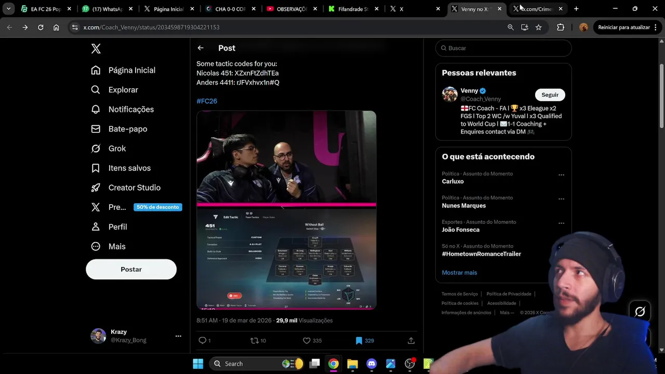Screen dimensions: 665x374
Task: Open Explorar search icon in sidebar
Action: click(96, 90)
